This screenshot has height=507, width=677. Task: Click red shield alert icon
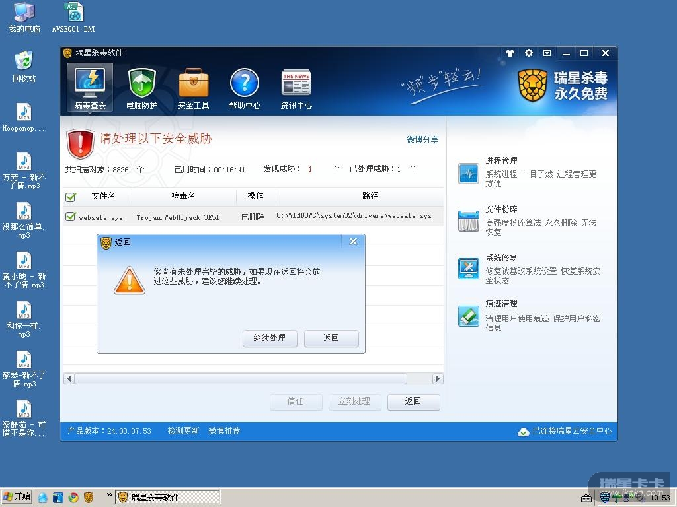[80, 144]
